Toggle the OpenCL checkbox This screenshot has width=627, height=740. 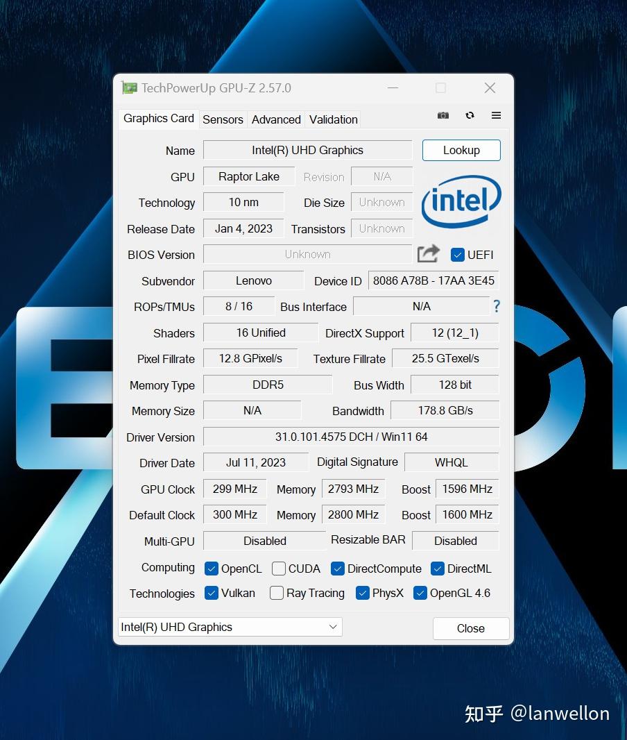tap(212, 569)
